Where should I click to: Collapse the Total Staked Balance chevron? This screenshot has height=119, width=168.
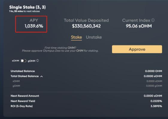coord(42,76)
